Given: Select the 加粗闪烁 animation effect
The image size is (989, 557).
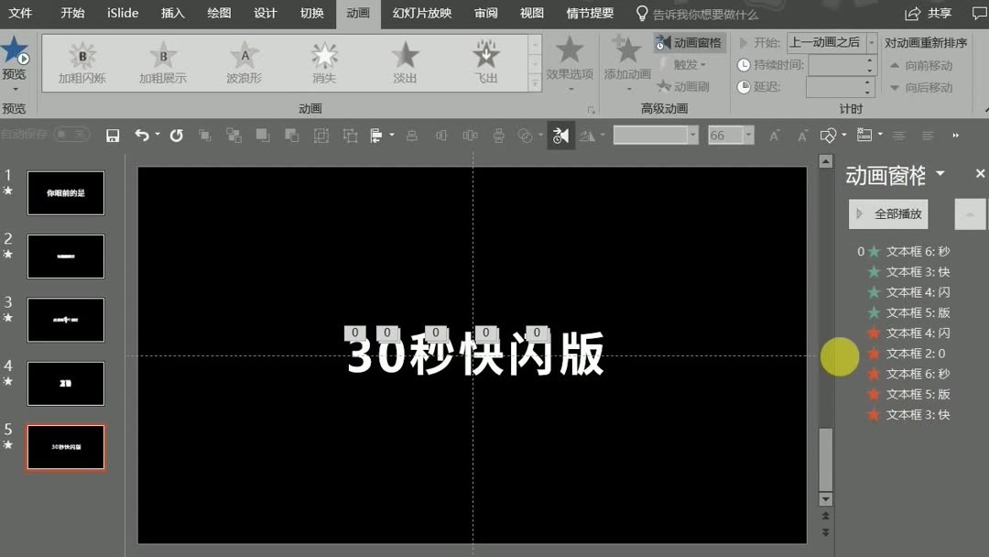Looking at the screenshot, I should 82,61.
